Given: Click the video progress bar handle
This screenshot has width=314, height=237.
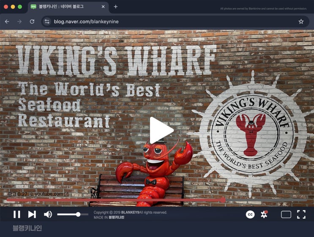Looking at the screenshot, I should [223, 200].
